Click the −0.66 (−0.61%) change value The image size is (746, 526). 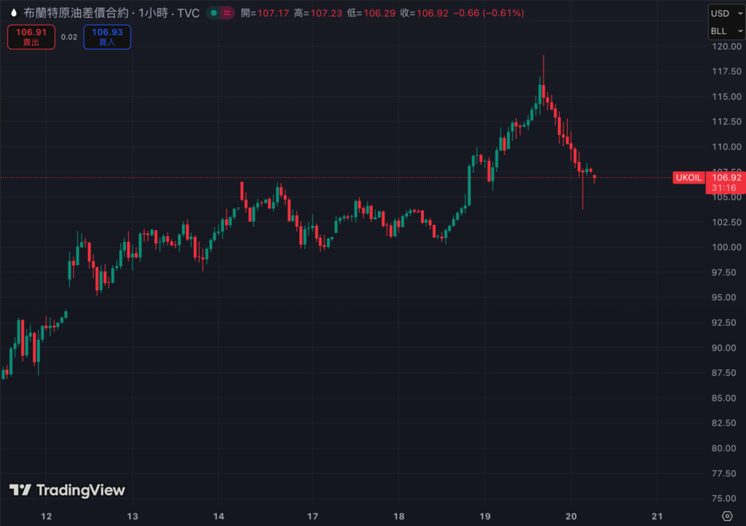click(x=489, y=13)
